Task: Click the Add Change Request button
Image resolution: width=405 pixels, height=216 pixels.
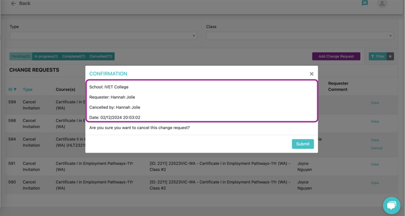Action: coord(336,56)
